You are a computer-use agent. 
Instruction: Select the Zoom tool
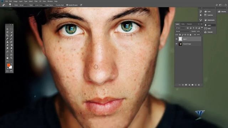[x=11, y=58]
